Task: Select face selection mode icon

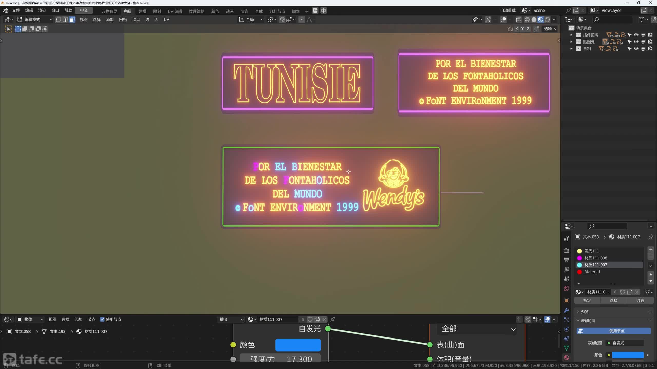Action: tap(72, 20)
